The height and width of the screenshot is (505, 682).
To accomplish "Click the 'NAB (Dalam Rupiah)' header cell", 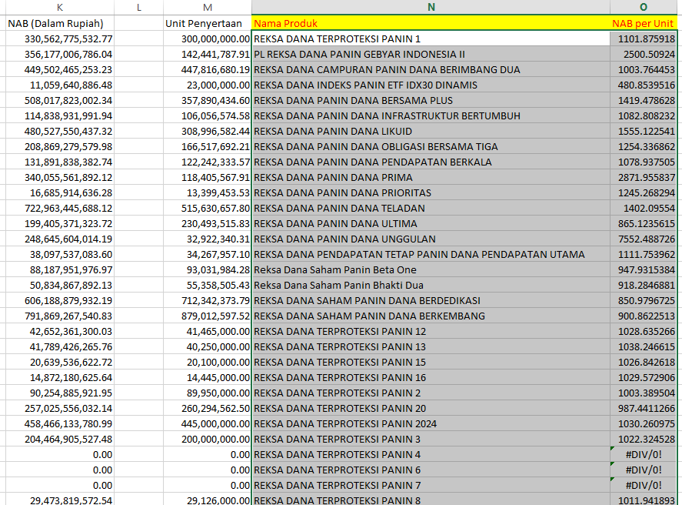I will coord(59,23).
